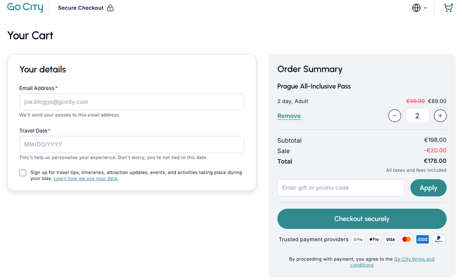Click the PayPal payment icon

click(x=438, y=239)
